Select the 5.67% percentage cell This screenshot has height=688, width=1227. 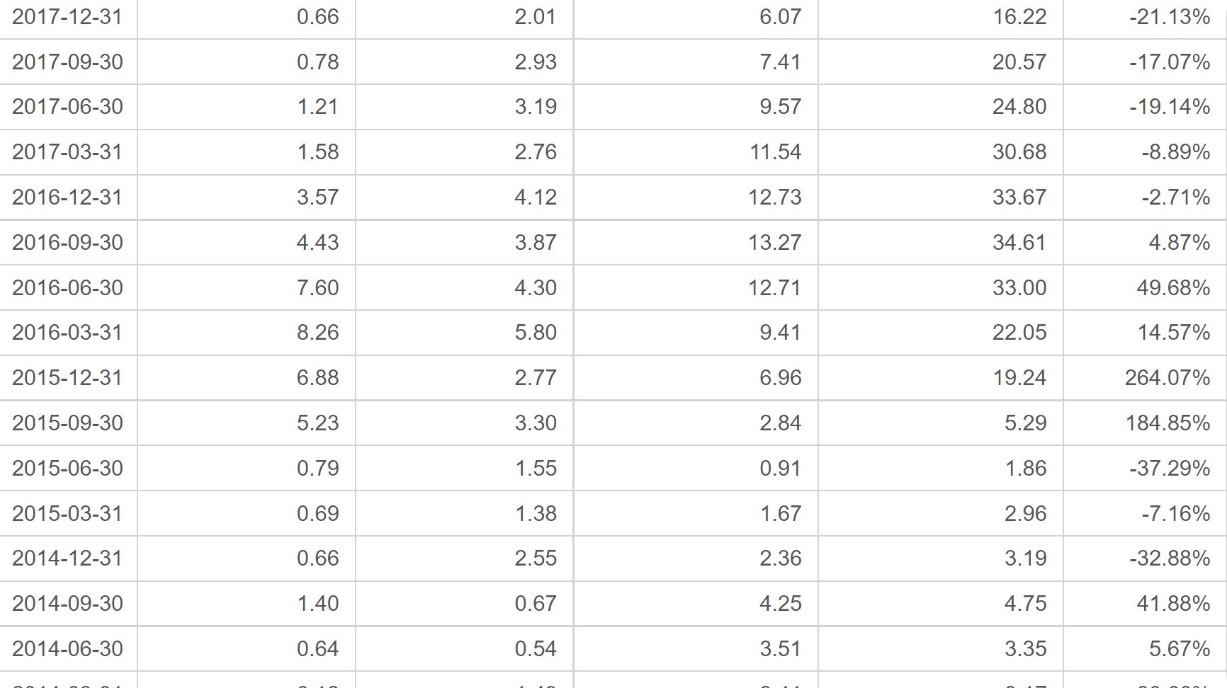pyautogui.click(x=1145, y=649)
